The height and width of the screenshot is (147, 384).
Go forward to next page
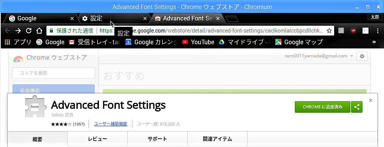click(x=18, y=31)
